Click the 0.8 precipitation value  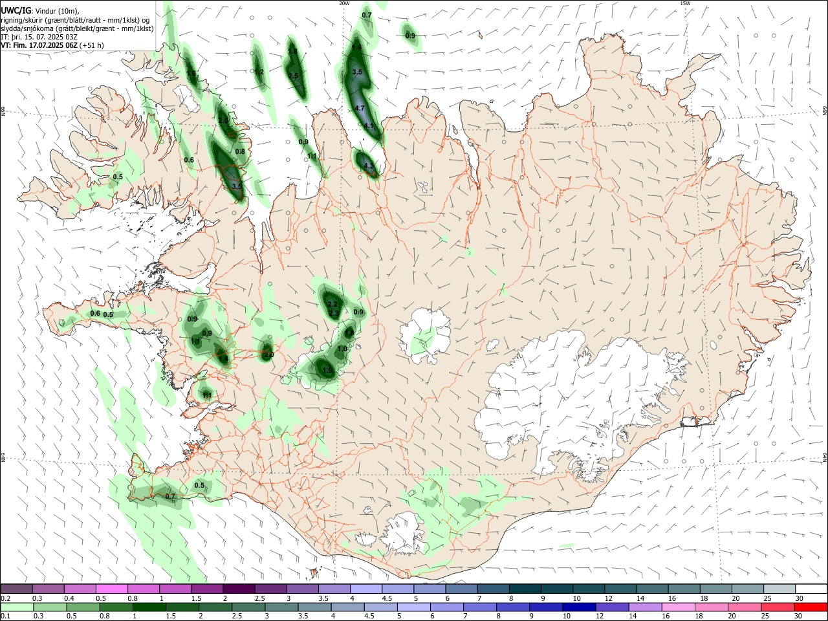pyautogui.click(x=240, y=151)
